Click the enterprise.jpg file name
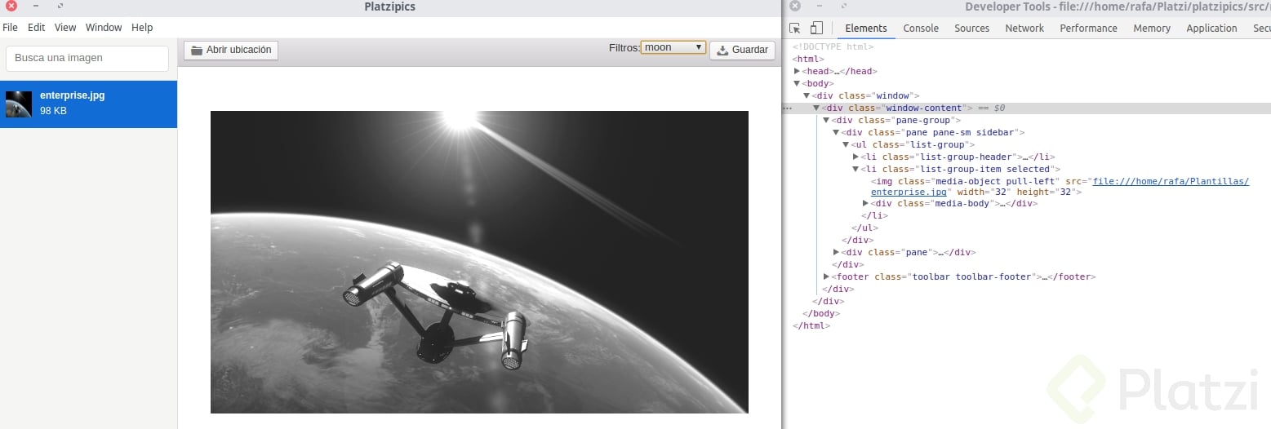 pos(73,95)
